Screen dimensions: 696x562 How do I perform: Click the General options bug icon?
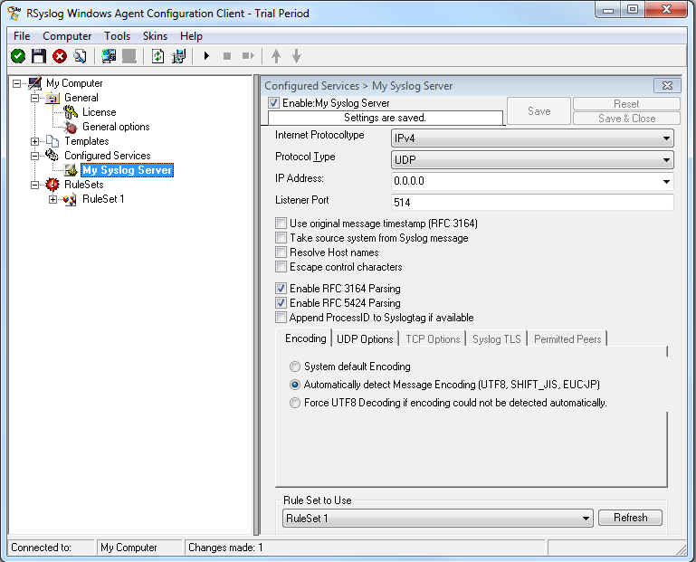tap(71, 127)
